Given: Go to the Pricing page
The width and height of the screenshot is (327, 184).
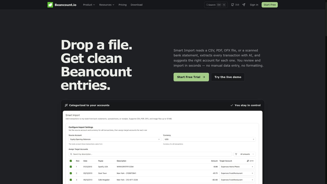Looking at the screenshot, I should click(x=123, y=5).
